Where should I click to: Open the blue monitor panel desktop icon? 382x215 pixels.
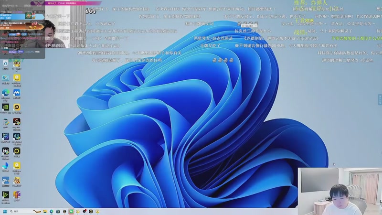pyautogui.click(x=5, y=78)
